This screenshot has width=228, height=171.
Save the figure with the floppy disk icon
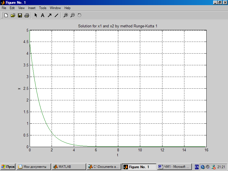click(x=20, y=15)
